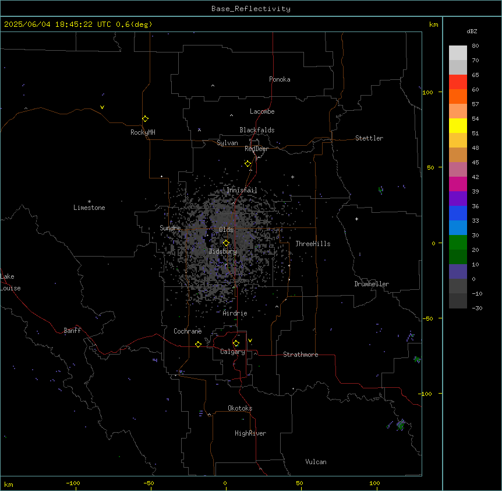Click the Limestone label
The height and width of the screenshot is (491, 502).
(89, 208)
